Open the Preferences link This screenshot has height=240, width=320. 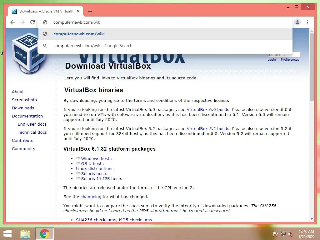coord(290,60)
